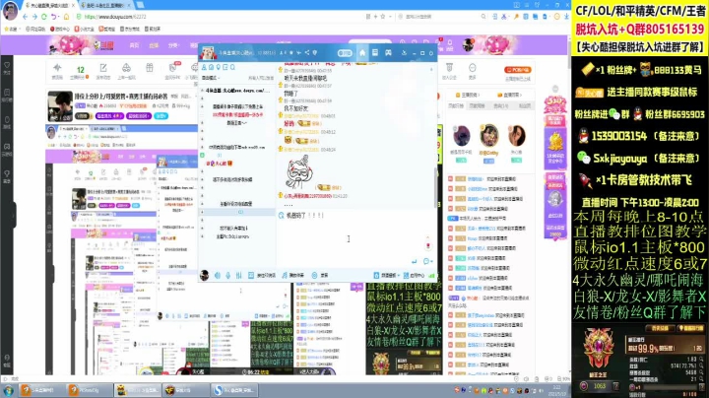Focus the douyu.com address bar
This screenshot has width=709, height=398.
pos(217,17)
